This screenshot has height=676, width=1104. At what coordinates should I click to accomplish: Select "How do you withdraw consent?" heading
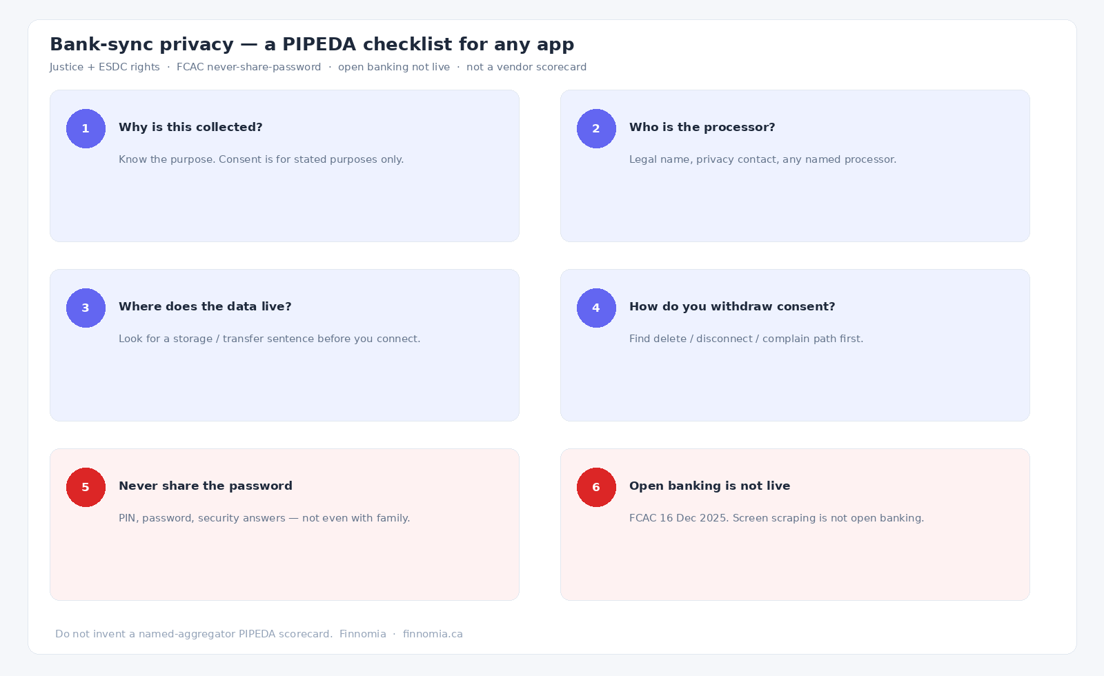click(732, 306)
